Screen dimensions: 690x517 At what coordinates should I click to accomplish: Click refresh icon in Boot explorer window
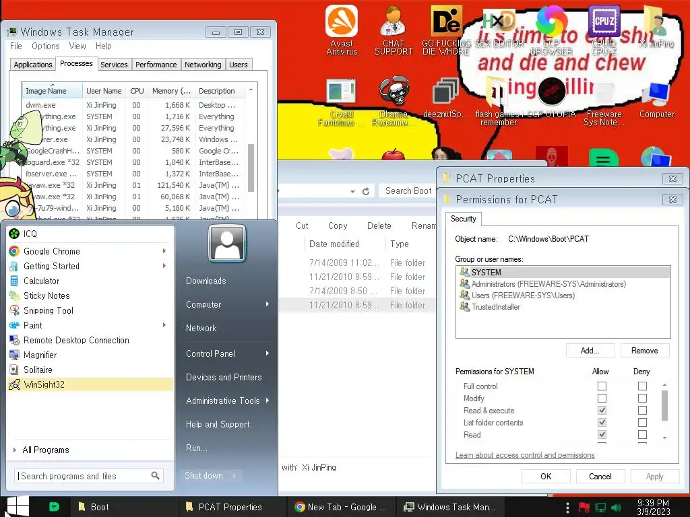366,191
